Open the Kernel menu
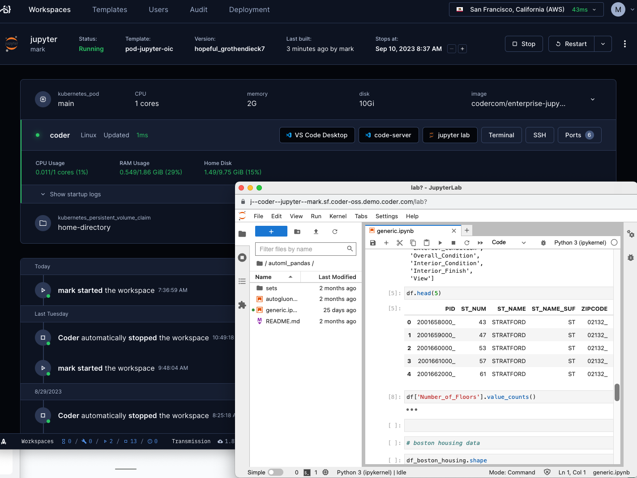 click(338, 216)
